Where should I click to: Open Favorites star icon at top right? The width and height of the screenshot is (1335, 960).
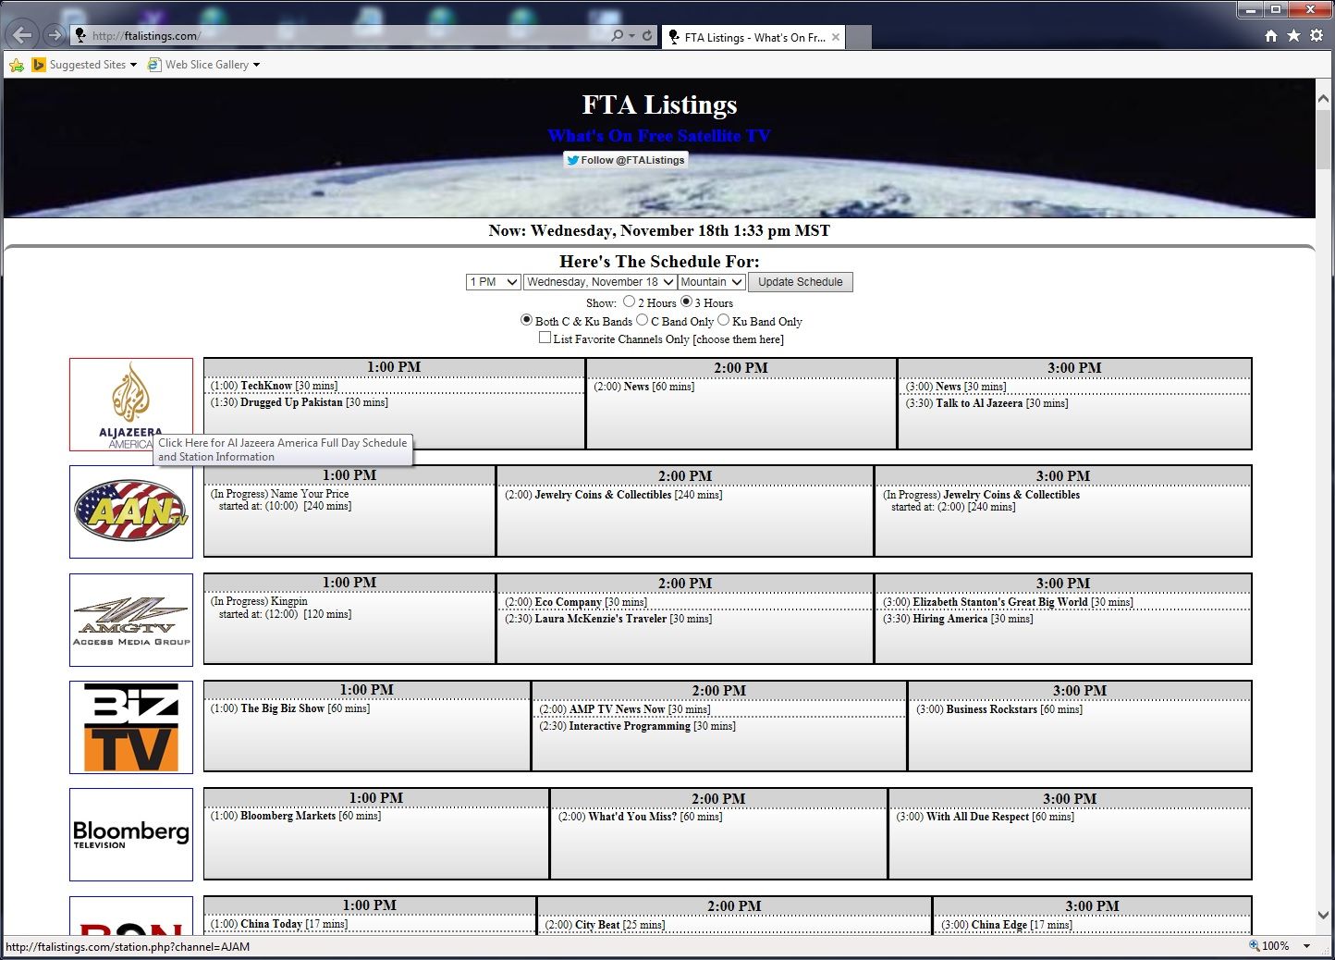[x=1293, y=36]
